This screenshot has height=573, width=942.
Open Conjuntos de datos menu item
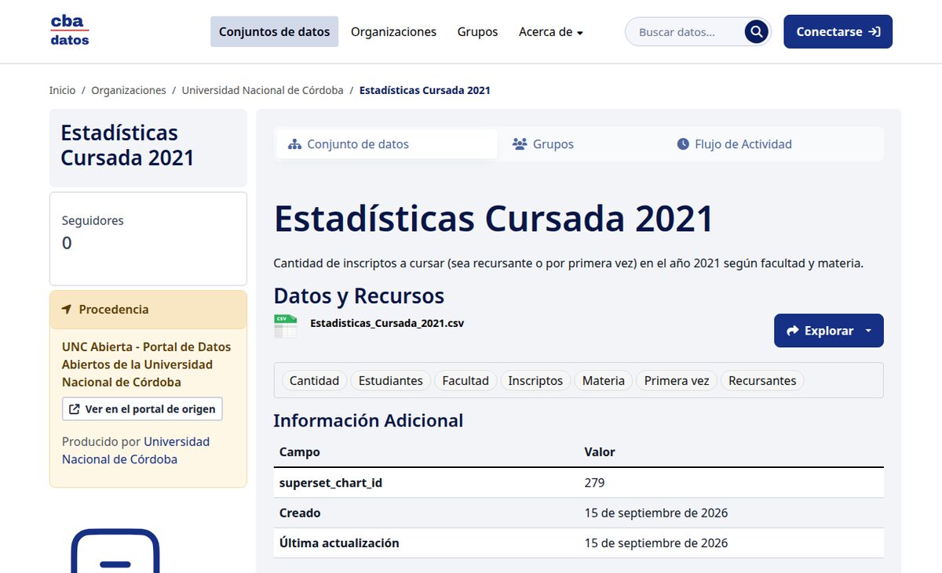[x=274, y=32]
